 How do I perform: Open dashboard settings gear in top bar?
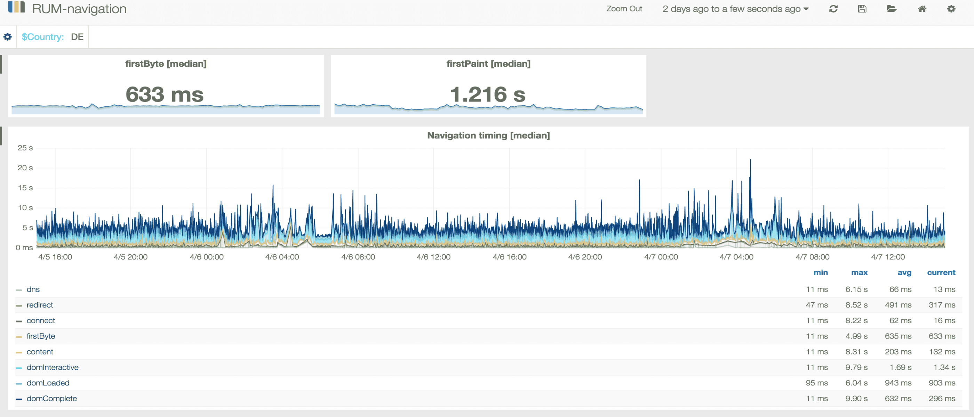[x=951, y=9]
